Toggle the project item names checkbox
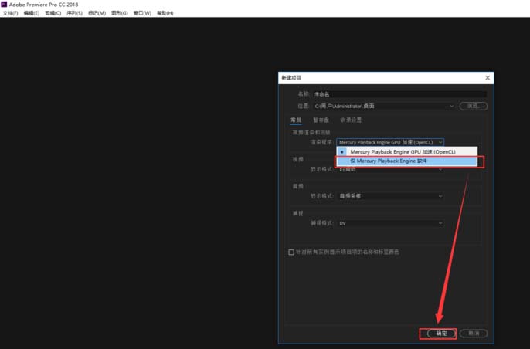 (291, 252)
